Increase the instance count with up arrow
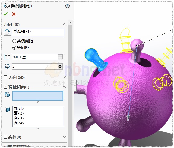 point(60,65)
